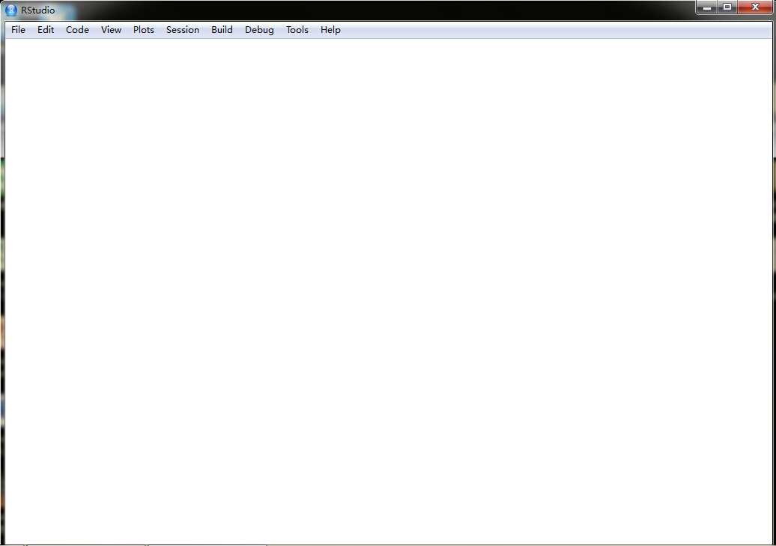Open the Tools menu
This screenshot has width=776, height=546.
pyautogui.click(x=297, y=30)
